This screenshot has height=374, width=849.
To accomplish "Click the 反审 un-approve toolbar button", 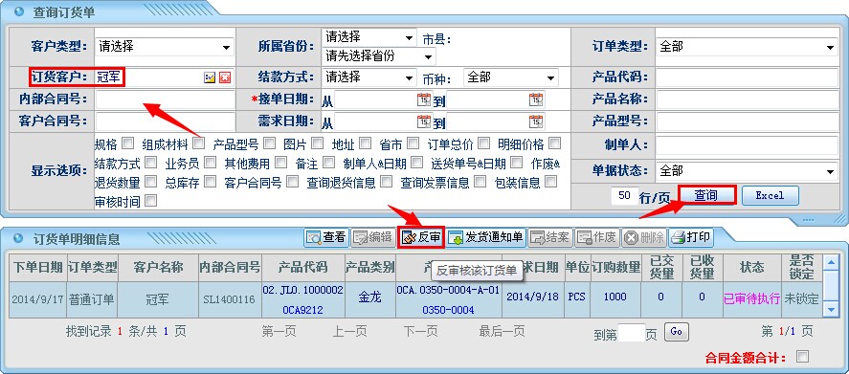I will pyautogui.click(x=421, y=237).
